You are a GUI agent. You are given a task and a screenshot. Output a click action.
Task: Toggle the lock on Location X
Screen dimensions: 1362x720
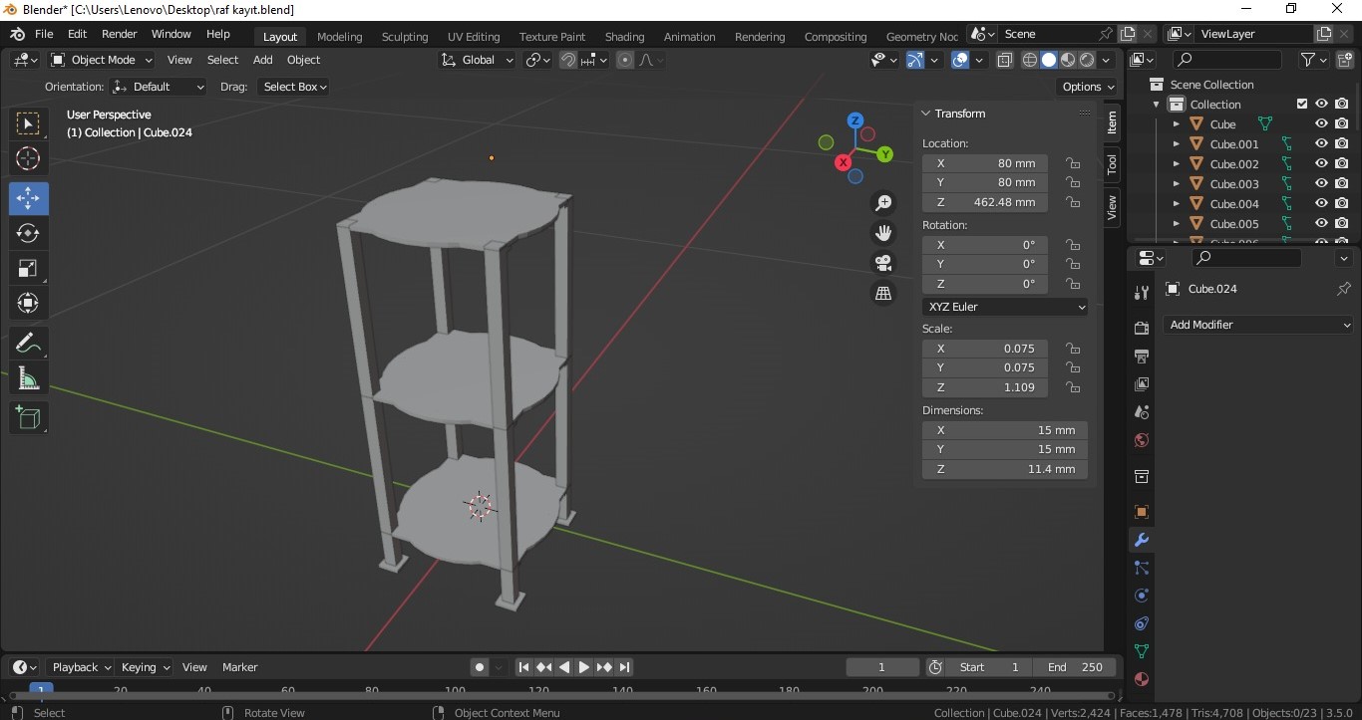(x=1073, y=163)
